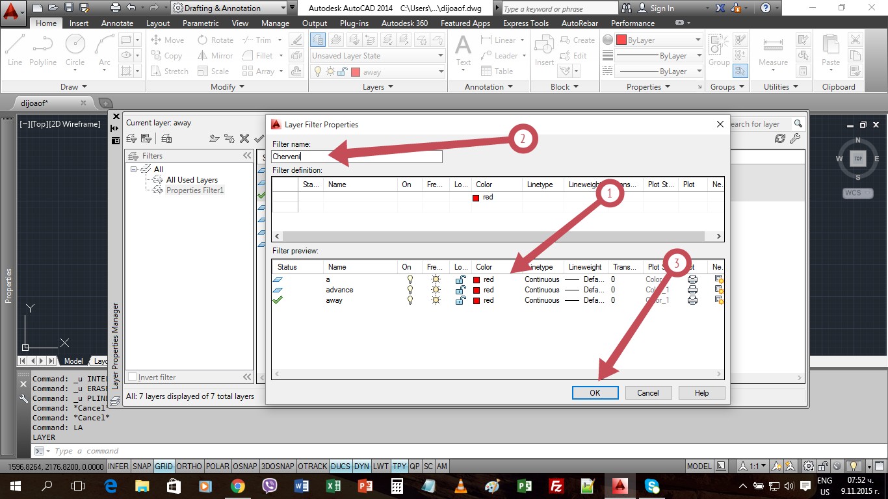This screenshot has width=888, height=499.
Task: Open the Measure utility
Action: tap(773, 51)
